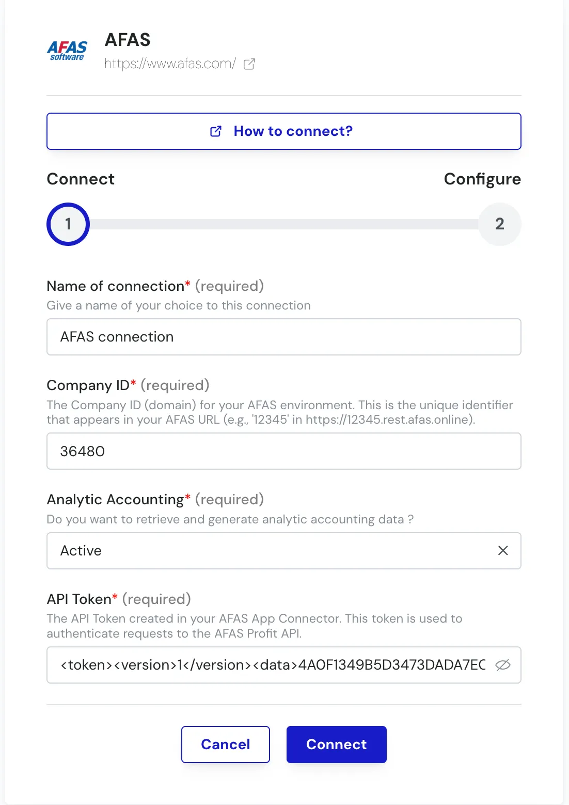
Task: Click the AFAS title heading
Action: pos(128,40)
